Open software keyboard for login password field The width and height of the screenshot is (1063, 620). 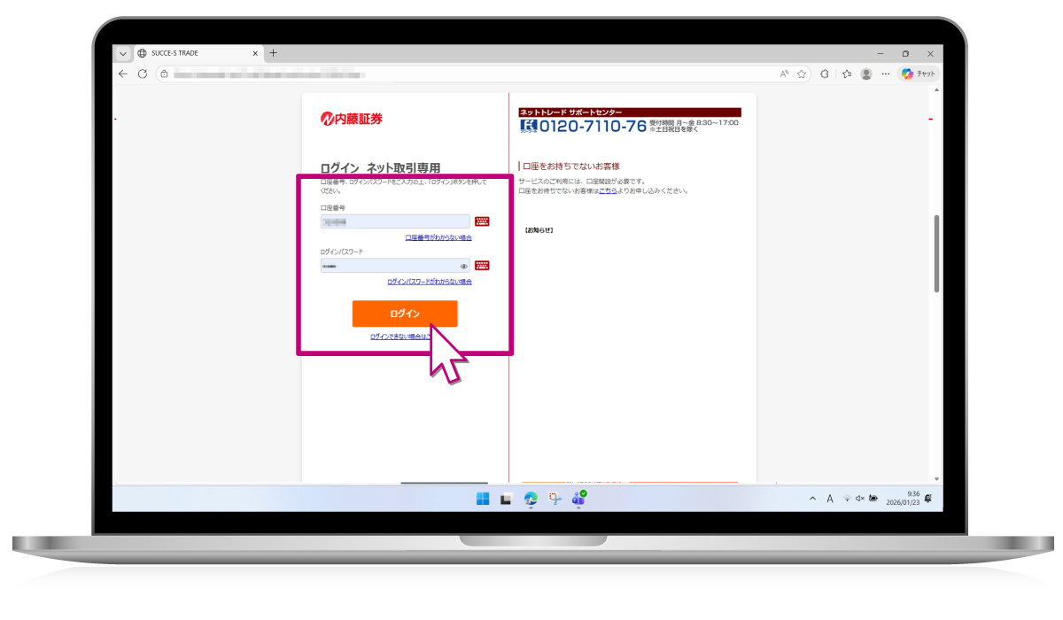click(x=482, y=265)
